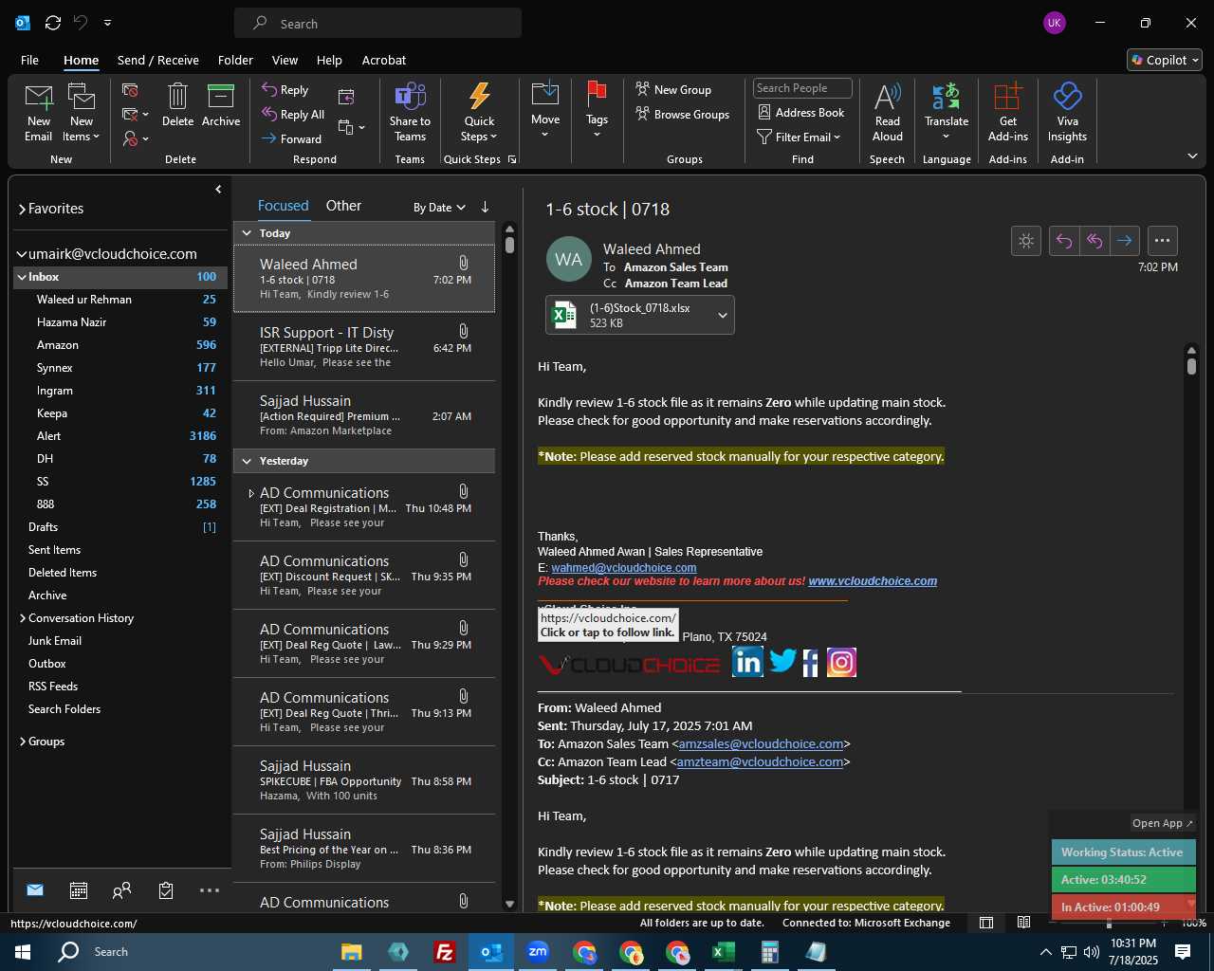Open wahmed@vcloudchoice.com email link

(x=624, y=568)
